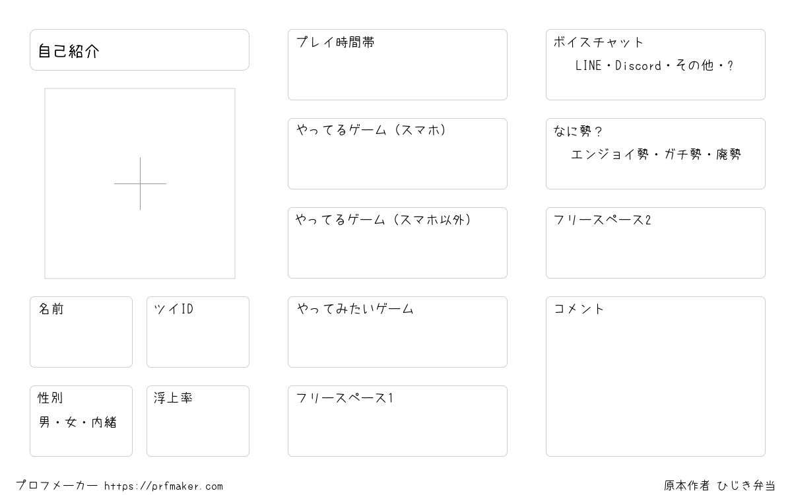This screenshot has width=792, height=495.
Task: Choose 男 in the 性別 box
Action: coord(45,422)
